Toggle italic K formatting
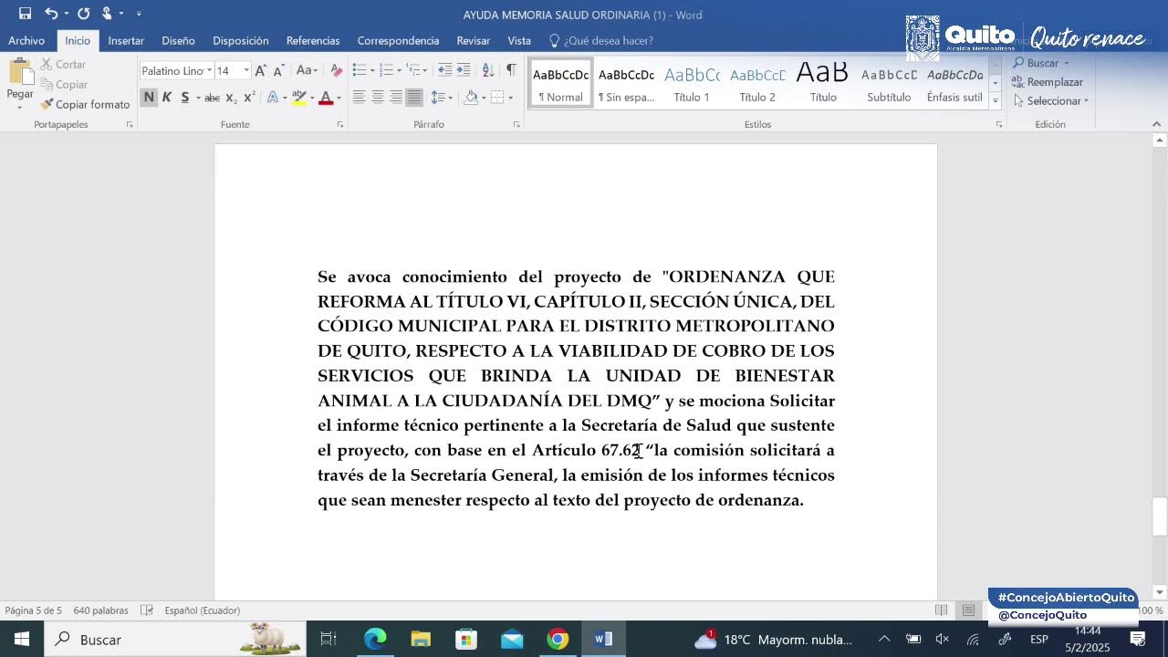 [167, 98]
